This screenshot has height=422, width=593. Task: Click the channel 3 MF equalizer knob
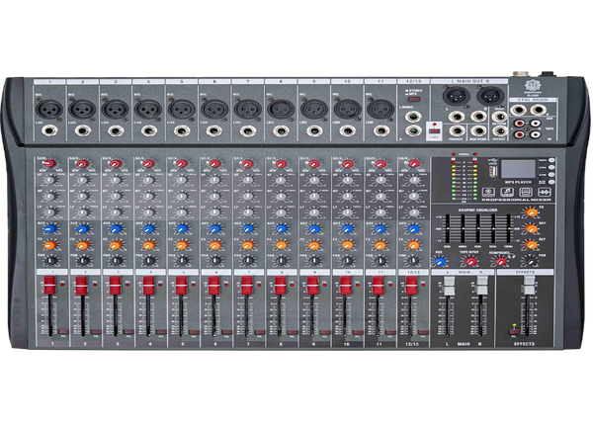[x=116, y=197]
